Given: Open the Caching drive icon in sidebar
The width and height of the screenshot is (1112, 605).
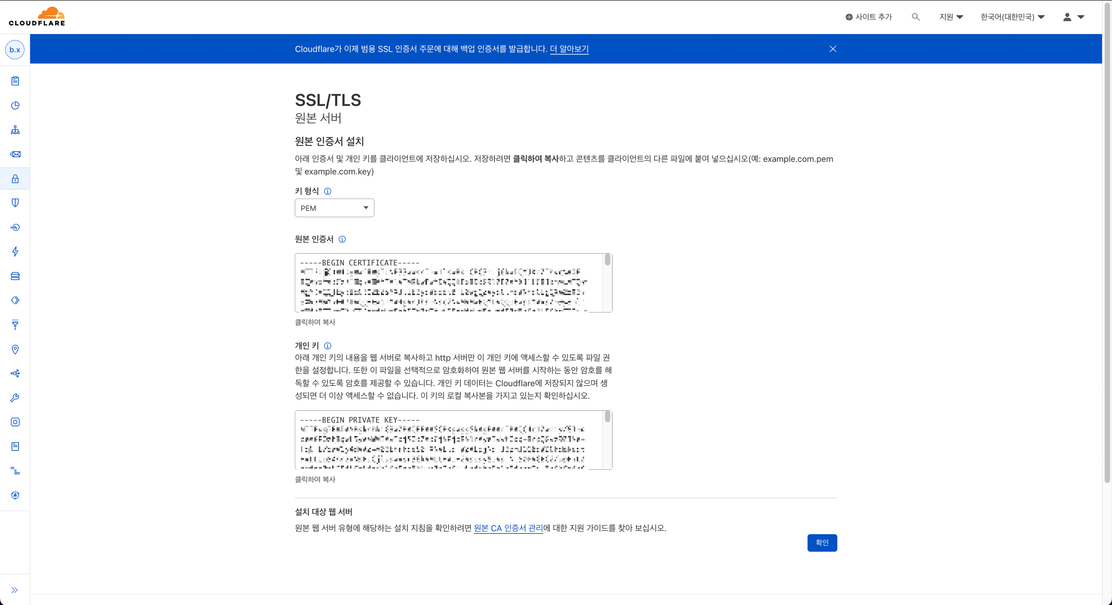Looking at the screenshot, I should coord(15,276).
